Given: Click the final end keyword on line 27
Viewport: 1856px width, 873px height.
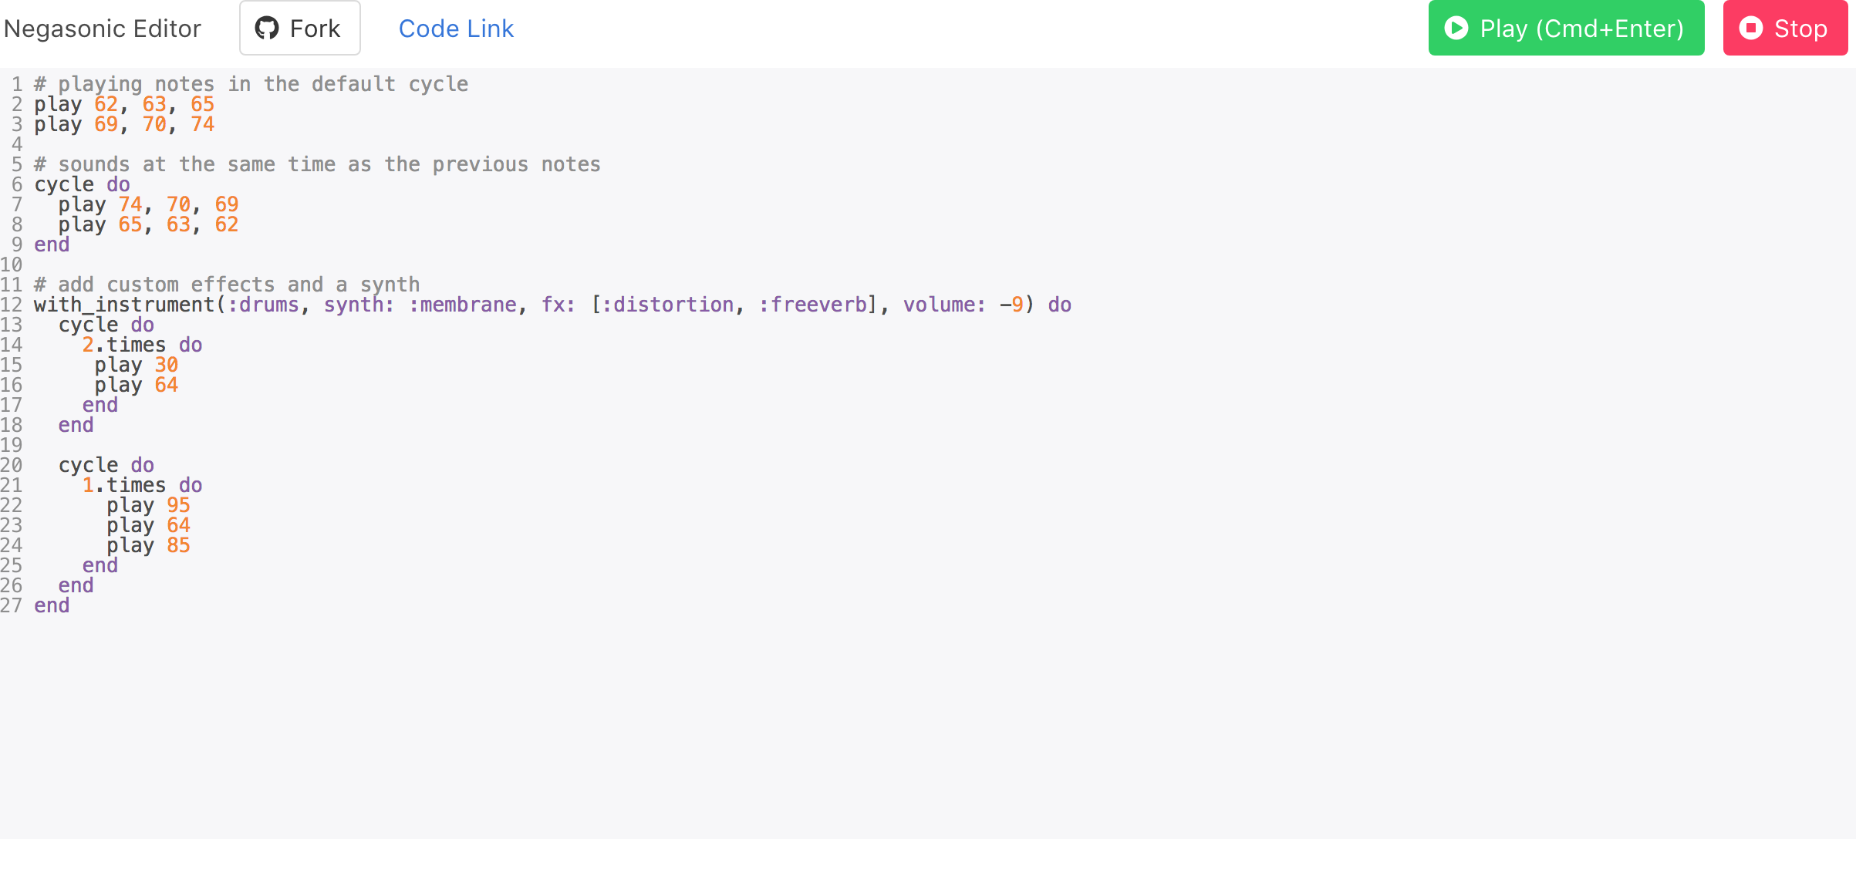Looking at the screenshot, I should point(52,605).
